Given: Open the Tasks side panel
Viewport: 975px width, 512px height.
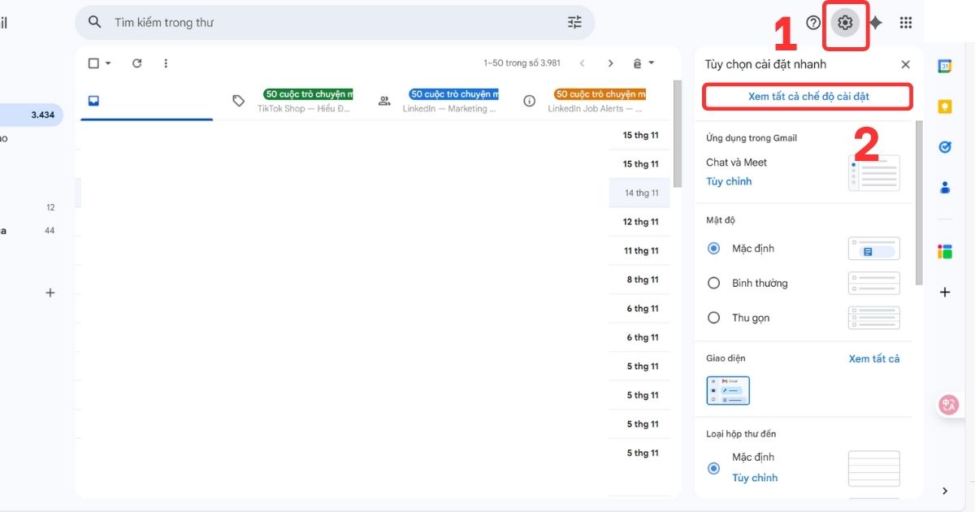Looking at the screenshot, I should pos(945,147).
